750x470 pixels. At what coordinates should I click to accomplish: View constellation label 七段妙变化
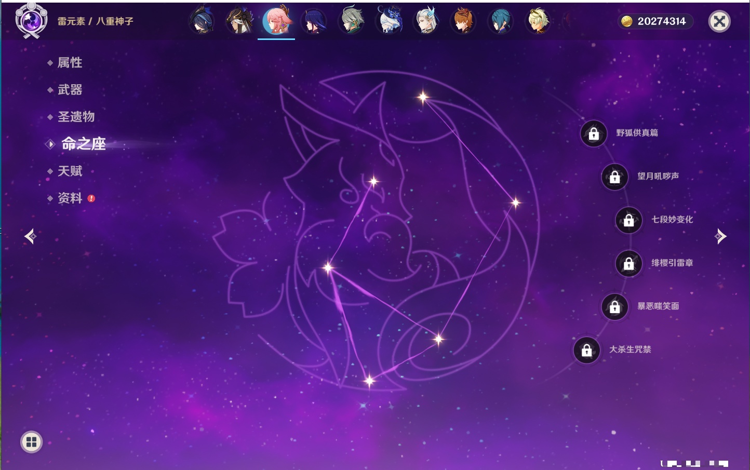[x=672, y=220]
